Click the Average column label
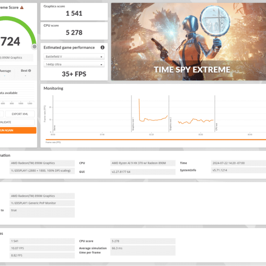This screenshot has width=266, height=266. [x=5, y=71]
